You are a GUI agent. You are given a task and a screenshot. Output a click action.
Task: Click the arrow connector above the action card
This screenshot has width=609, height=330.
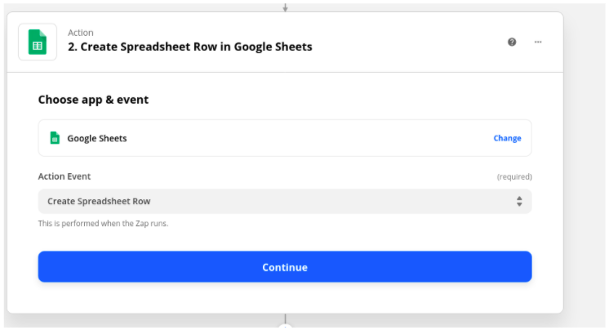coord(285,7)
